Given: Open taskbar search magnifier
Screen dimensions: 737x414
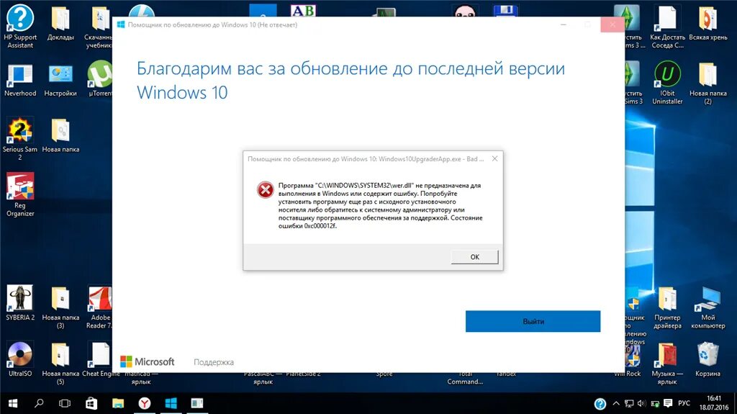Looking at the screenshot, I should click(39, 403).
